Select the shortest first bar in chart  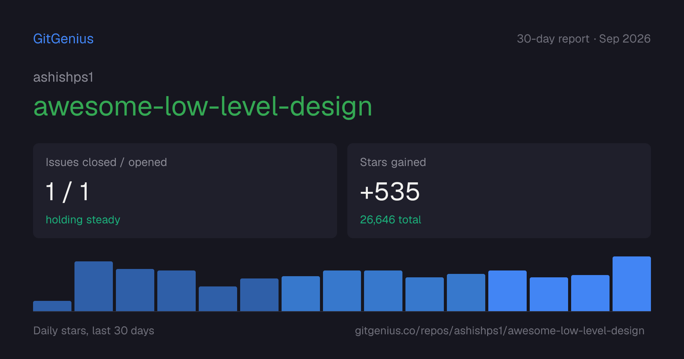coord(52,306)
